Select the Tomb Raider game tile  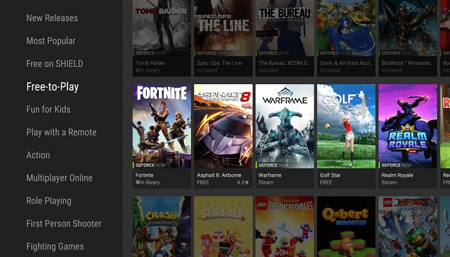click(161, 26)
